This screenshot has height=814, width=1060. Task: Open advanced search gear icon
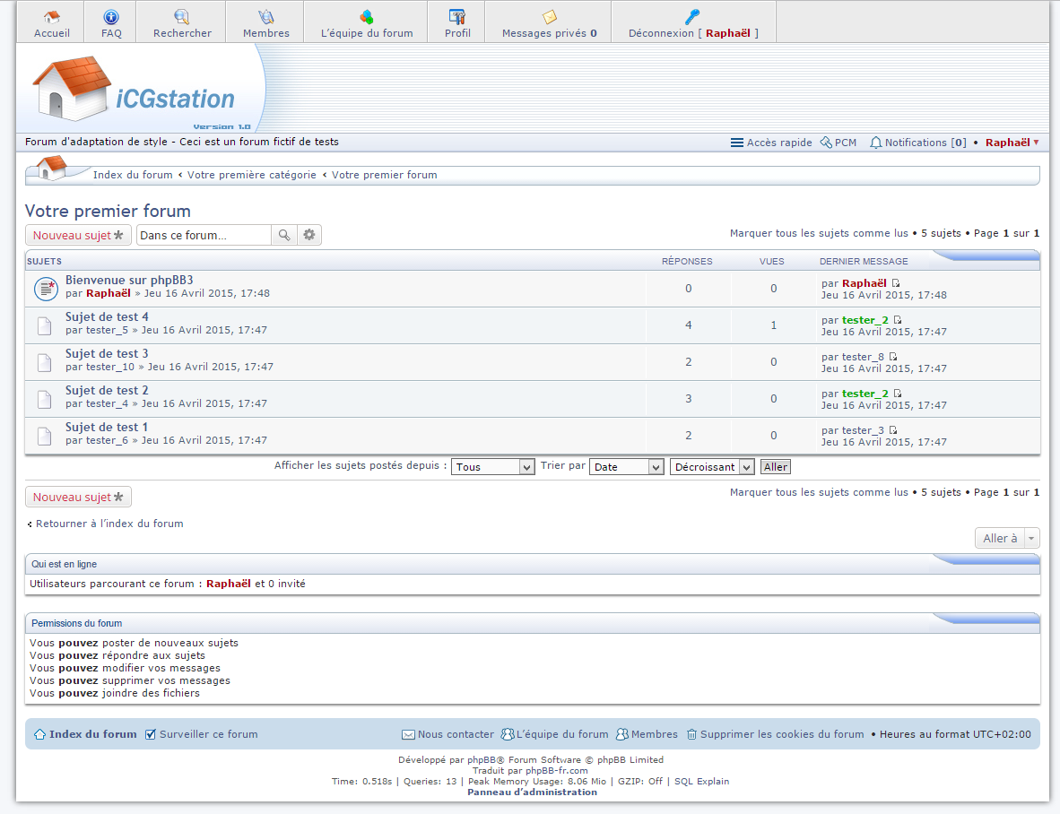(x=309, y=235)
